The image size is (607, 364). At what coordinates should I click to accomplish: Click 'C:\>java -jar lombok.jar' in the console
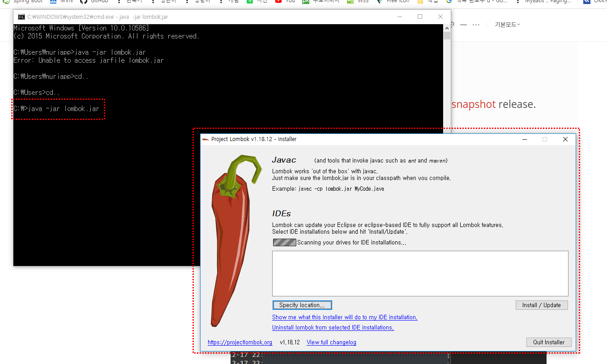(x=56, y=109)
